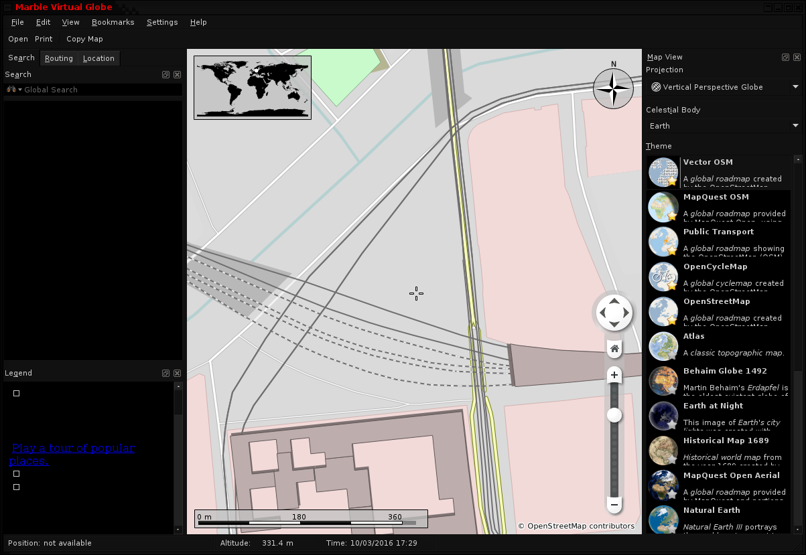
Task: Zoom out with the minus button
Action: (614, 504)
